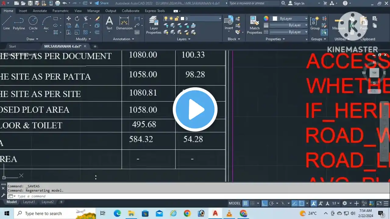Add a new drawing tab with plus
Viewport: 390px width, 219px height.
pyautogui.click(x=95, y=46)
